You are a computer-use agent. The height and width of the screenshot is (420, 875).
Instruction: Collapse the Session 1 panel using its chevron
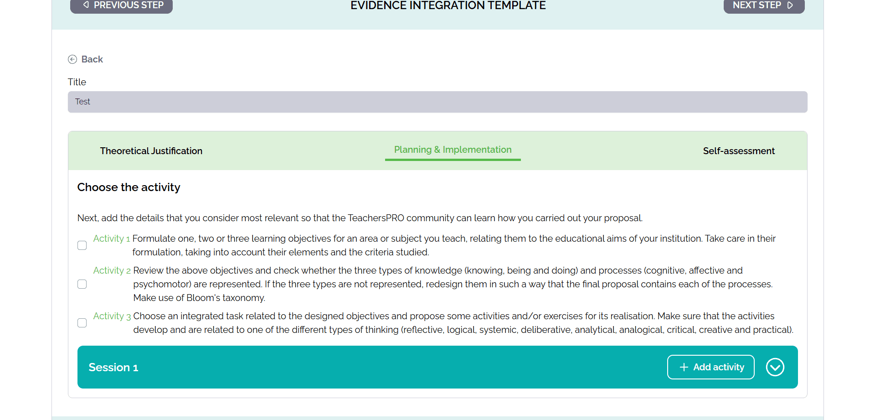coord(775,367)
